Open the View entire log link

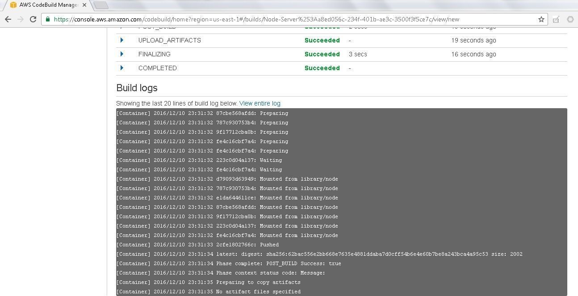(x=260, y=103)
